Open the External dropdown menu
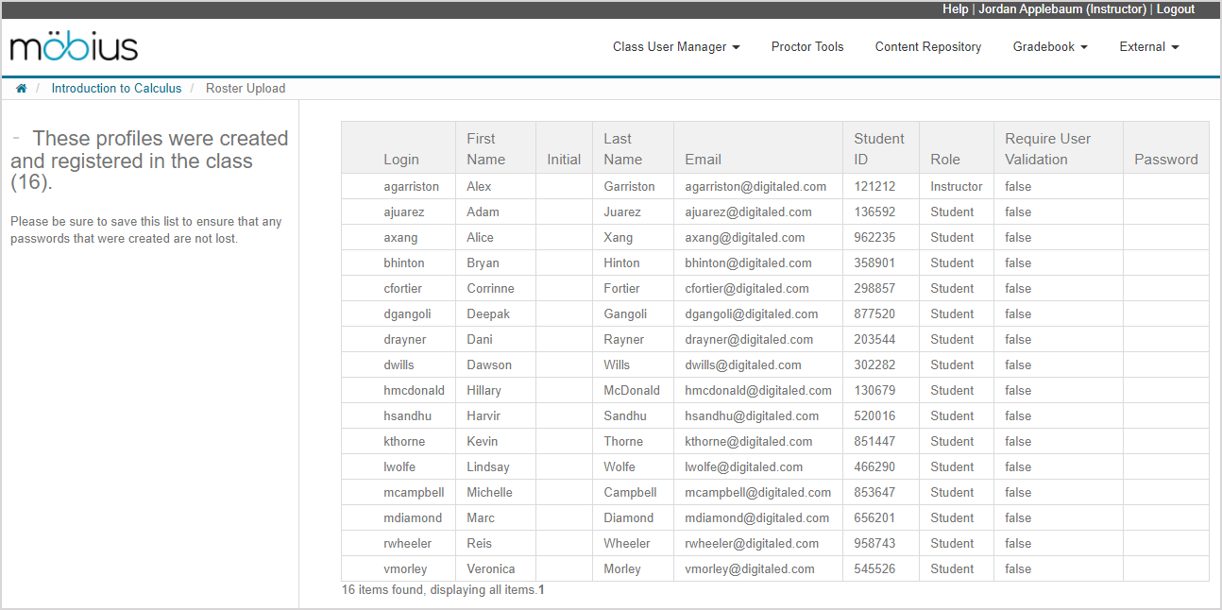Viewport: 1222px width, 610px height. point(1148,47)
